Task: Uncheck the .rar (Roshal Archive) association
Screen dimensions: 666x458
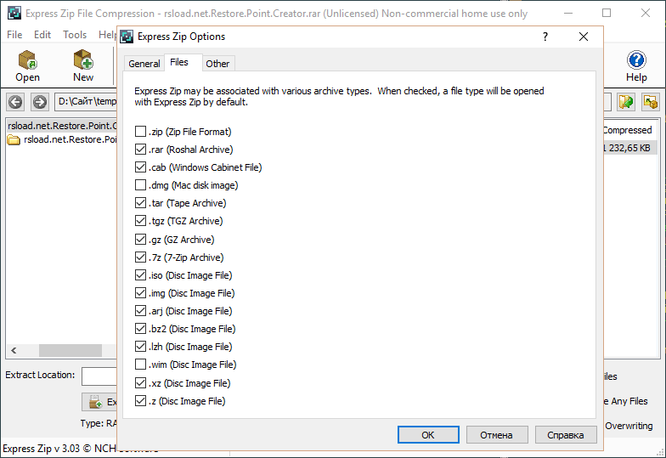Action: point(141,150)
